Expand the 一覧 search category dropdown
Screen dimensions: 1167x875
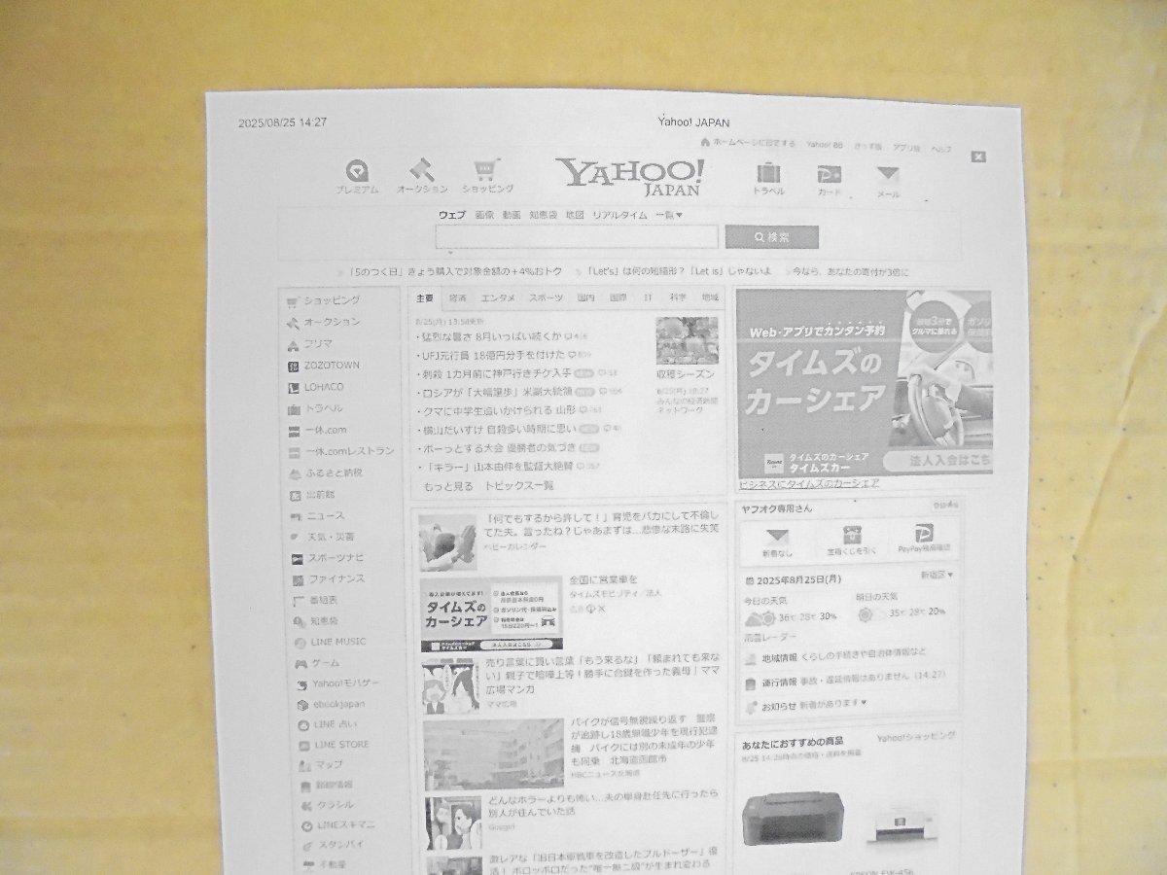point(669,215)
